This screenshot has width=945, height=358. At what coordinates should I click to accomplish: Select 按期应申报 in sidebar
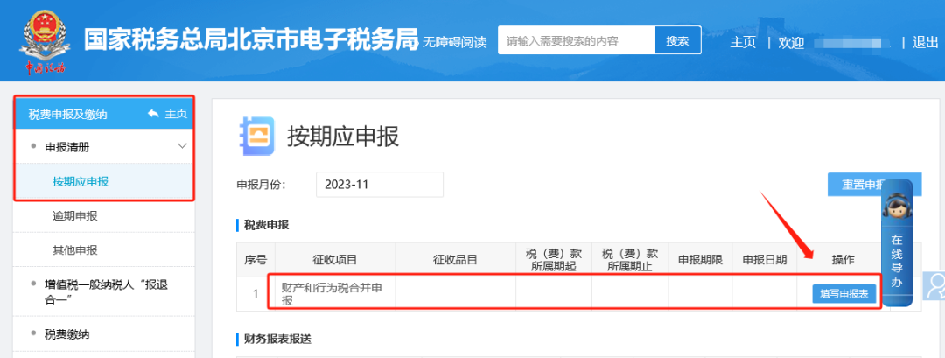coord(80,181)
